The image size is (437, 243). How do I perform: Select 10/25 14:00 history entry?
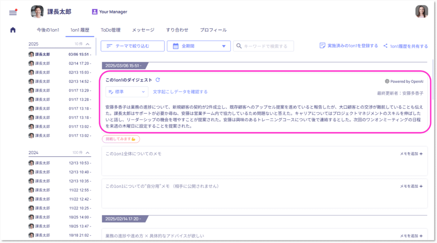60,217
